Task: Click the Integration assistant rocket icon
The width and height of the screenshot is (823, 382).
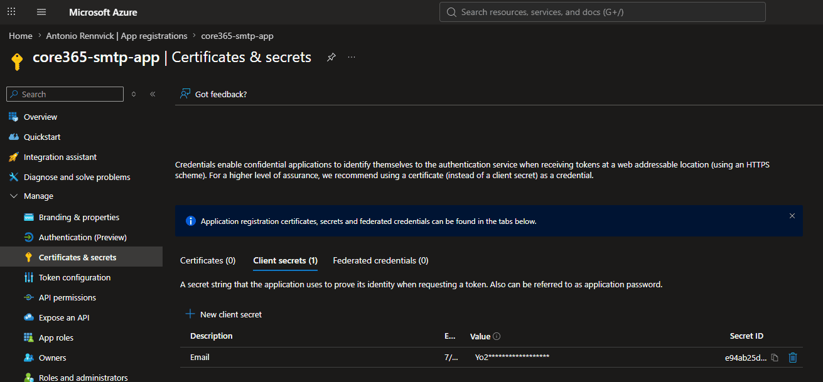Action: 13,157
